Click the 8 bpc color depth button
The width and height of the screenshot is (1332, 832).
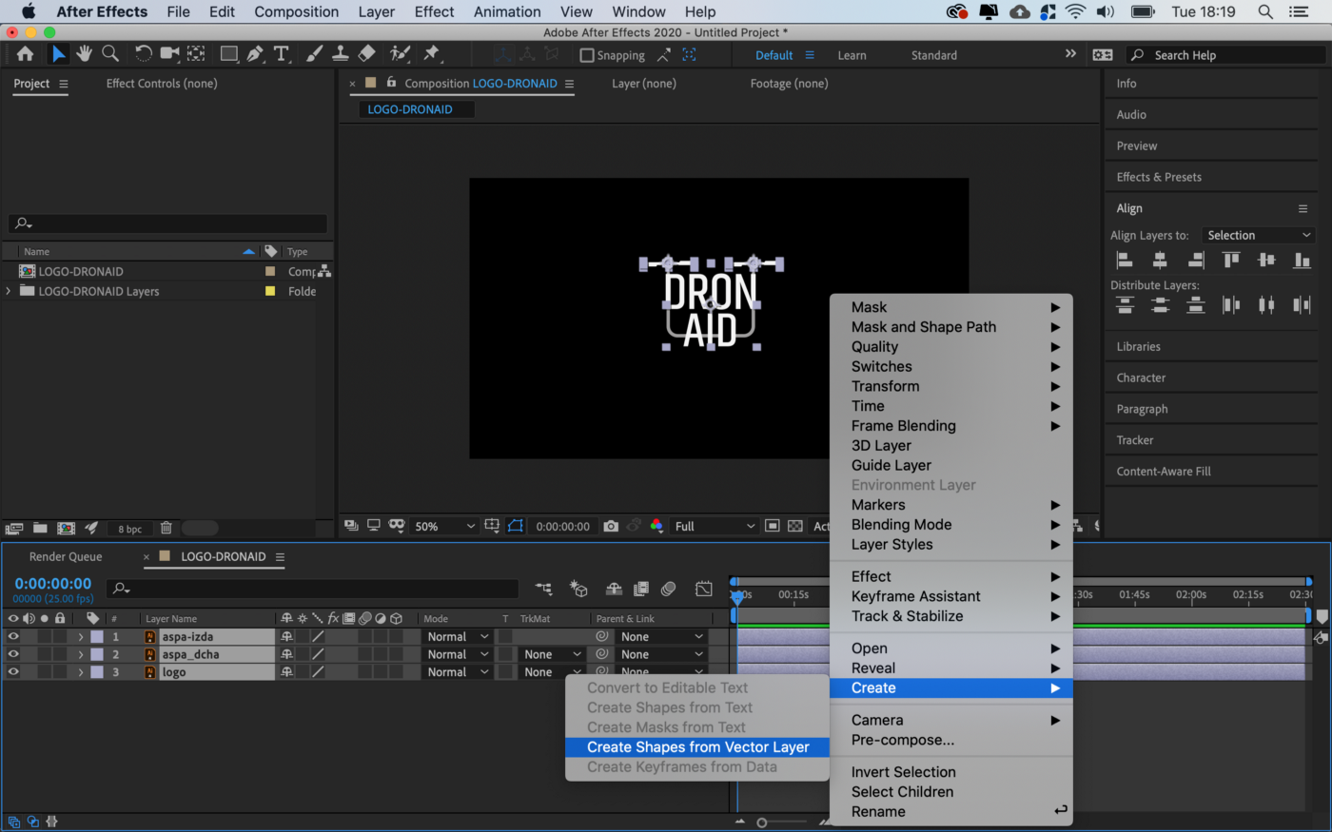(130, 529)
